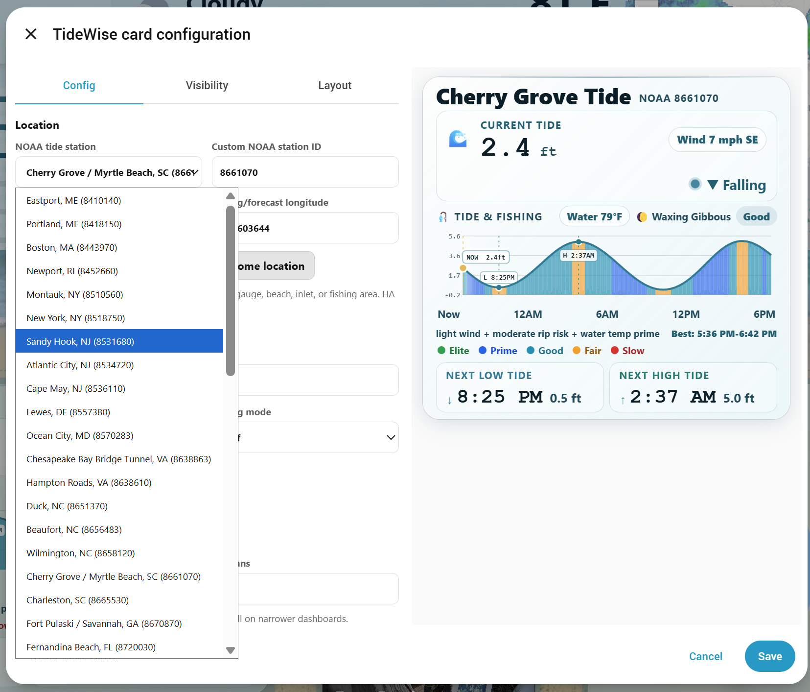
Task: Choose Cape May, NJ (8536110)
Action: (119, 389)
